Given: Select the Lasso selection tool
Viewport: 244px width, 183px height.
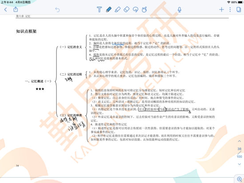Looking at the screenshot, I should 135,10.
